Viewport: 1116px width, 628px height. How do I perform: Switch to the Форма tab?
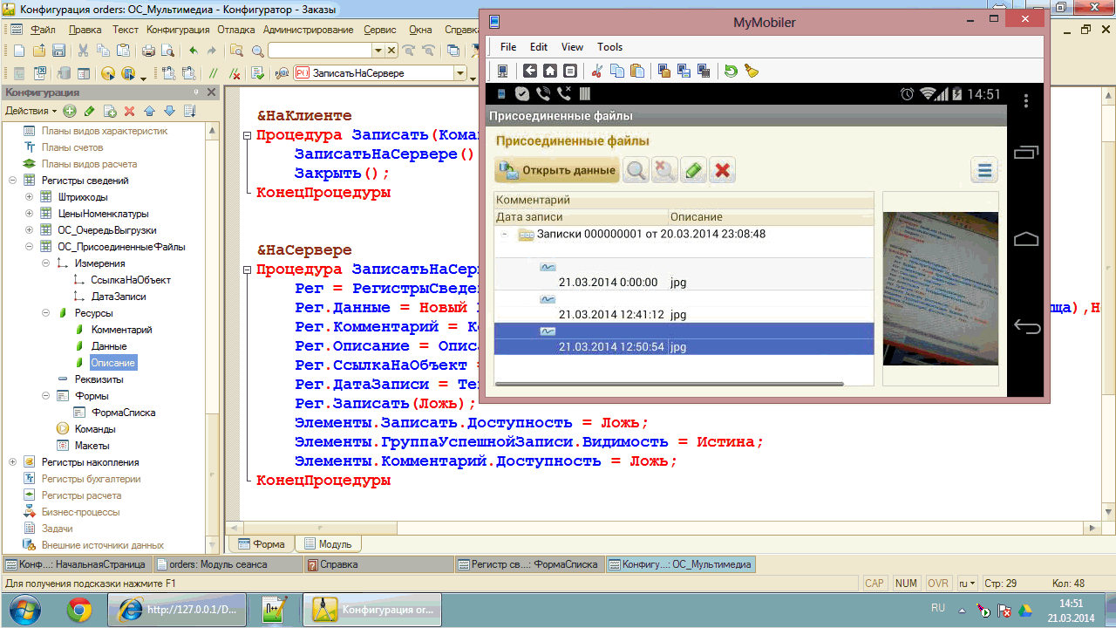[x=261, y=544]
